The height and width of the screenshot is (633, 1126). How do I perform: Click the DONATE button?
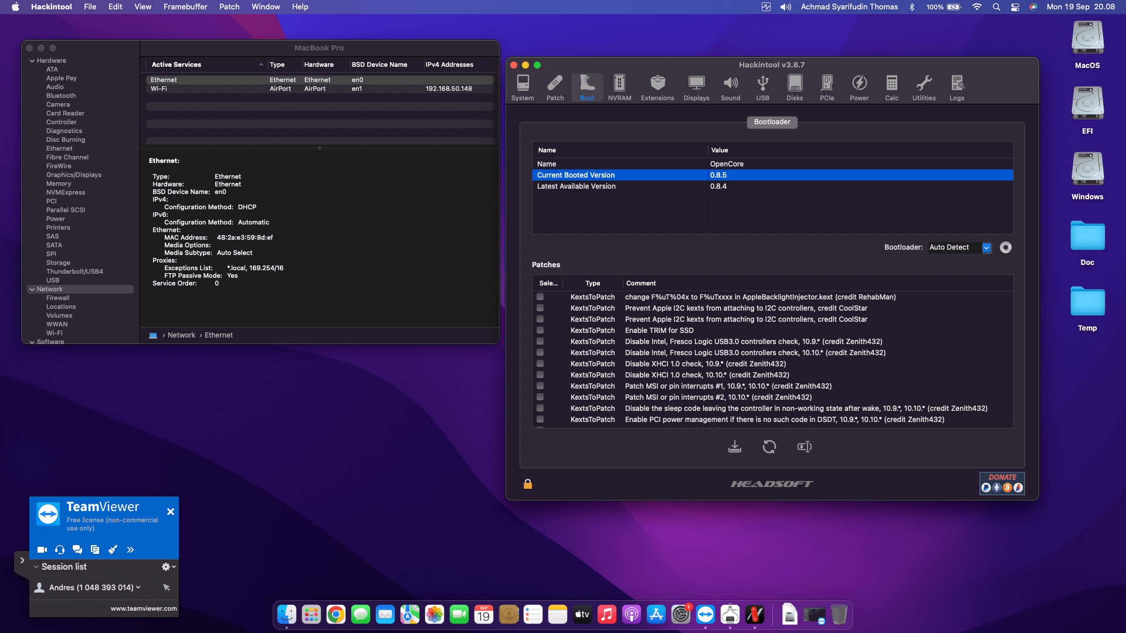1002,483
